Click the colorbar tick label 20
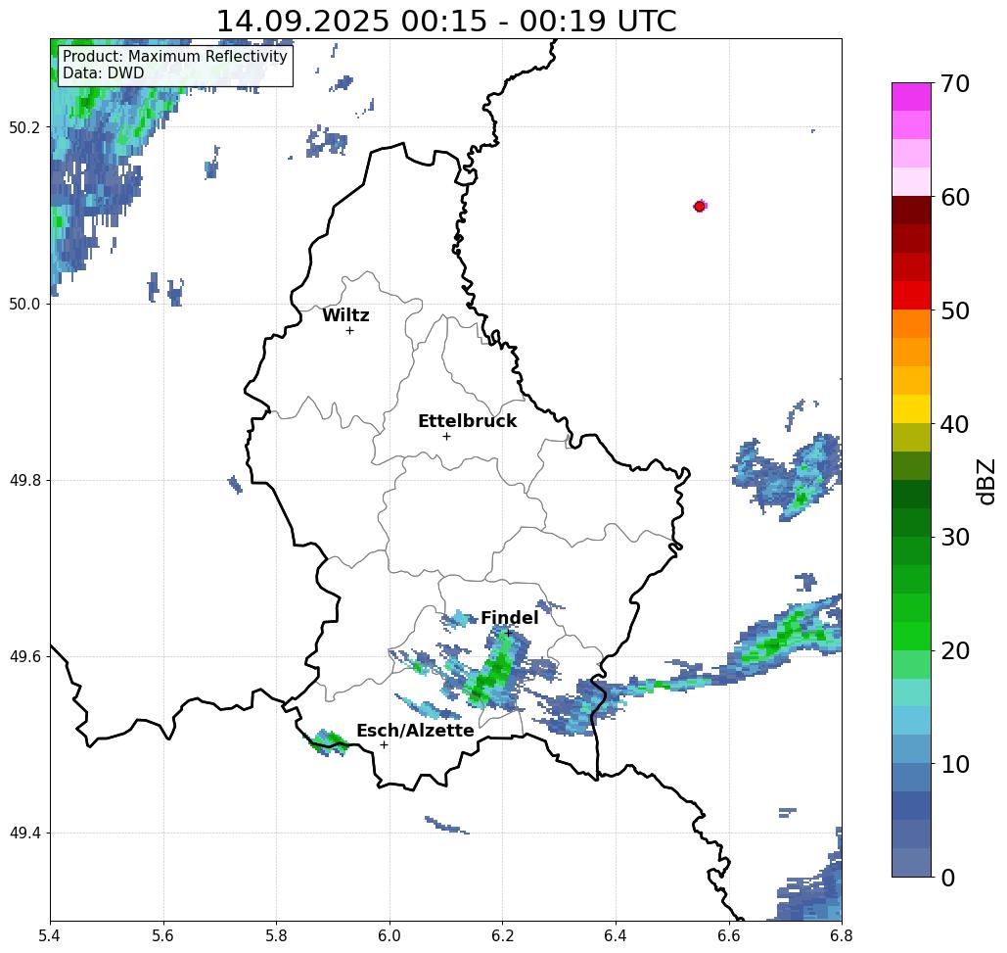1007x953 pixels. [x=955, y=650]
